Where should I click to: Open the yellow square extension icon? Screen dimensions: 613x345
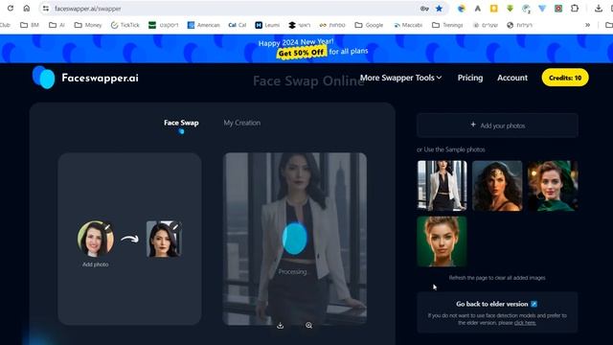[x=494, y=9]
